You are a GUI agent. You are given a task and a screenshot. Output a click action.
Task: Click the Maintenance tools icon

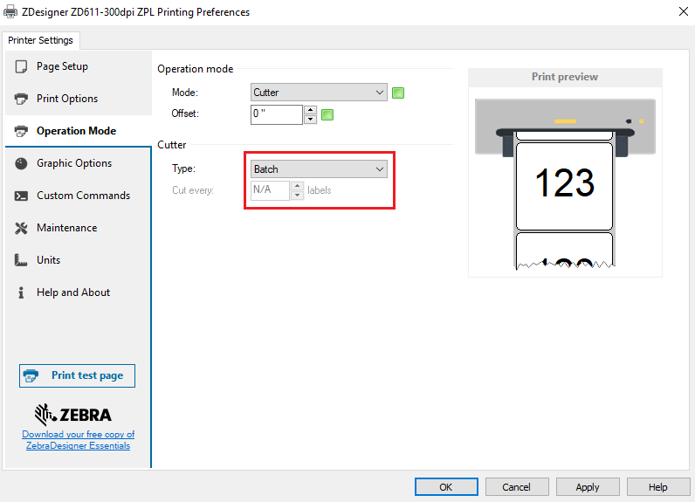(21, 228)
